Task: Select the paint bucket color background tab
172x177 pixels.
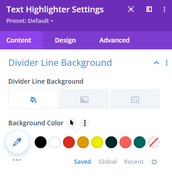Action: tap(33, 99)
